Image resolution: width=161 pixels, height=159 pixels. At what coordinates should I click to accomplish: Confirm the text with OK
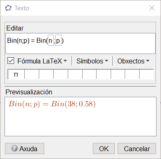104,149
